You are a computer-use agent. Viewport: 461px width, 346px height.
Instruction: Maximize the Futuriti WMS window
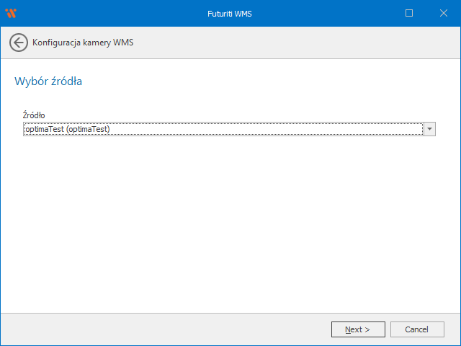click(409, 13)
